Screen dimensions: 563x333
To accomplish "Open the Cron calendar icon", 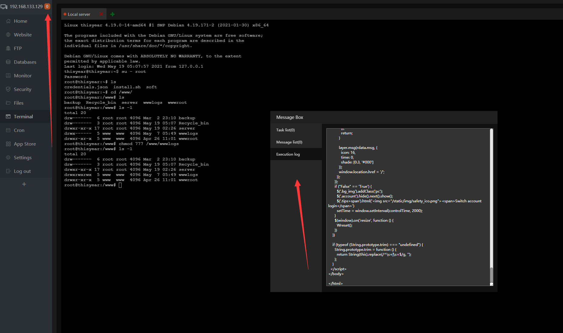I will (8, 130).
